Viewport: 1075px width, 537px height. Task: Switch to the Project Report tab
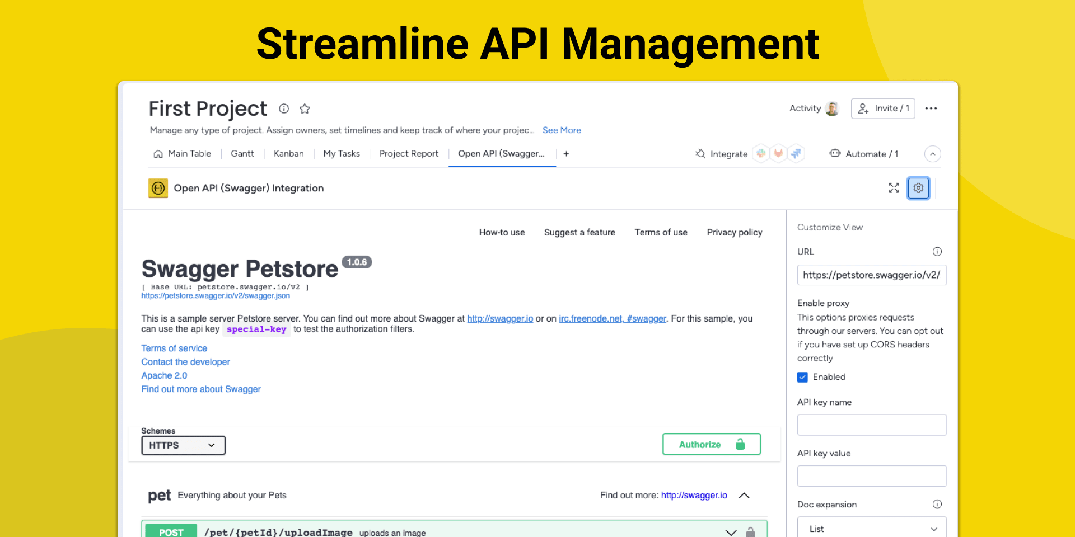pyautogui.click(x=409, y=154)
